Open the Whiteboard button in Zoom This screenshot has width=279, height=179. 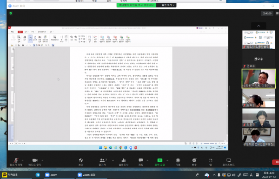[x=228, y=162]
